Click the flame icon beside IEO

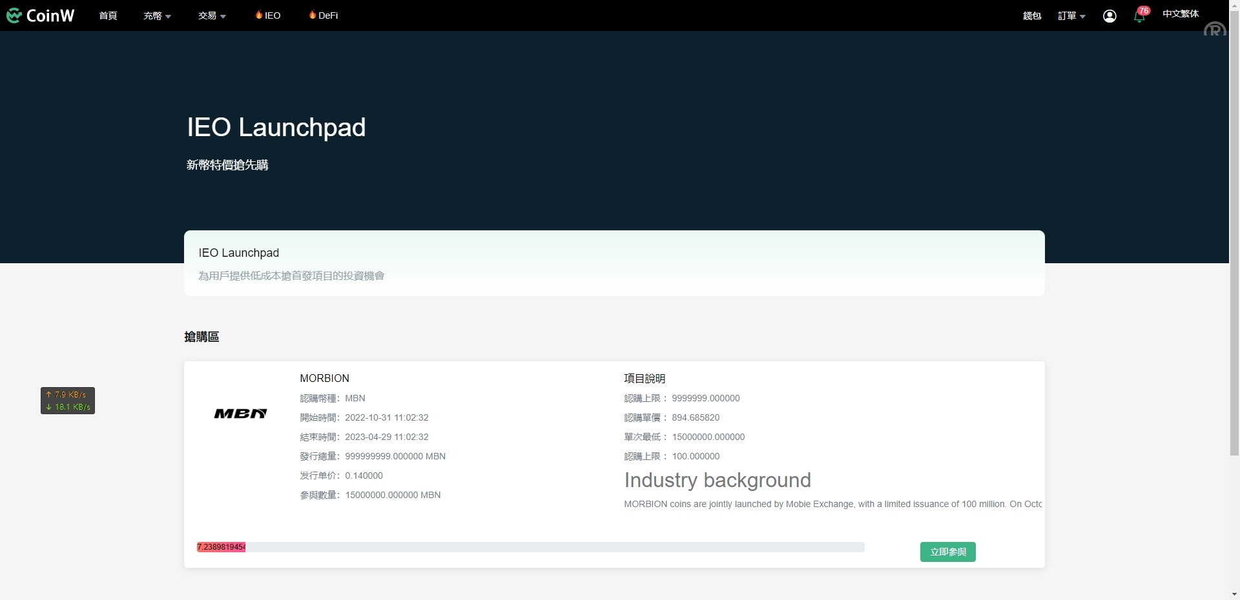pyautogui.click(x=259, y=15)
